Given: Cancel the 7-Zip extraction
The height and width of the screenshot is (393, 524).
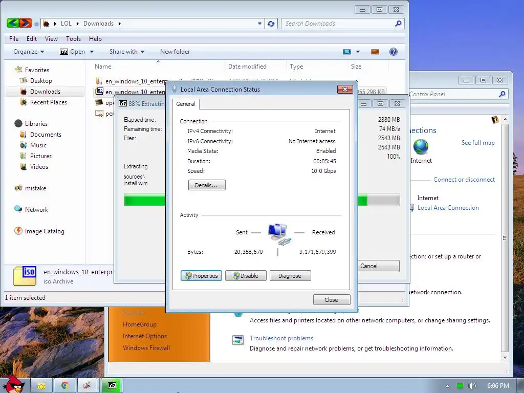Looking at the screenshot, I should pyautogui.click(x=379, y=266).
